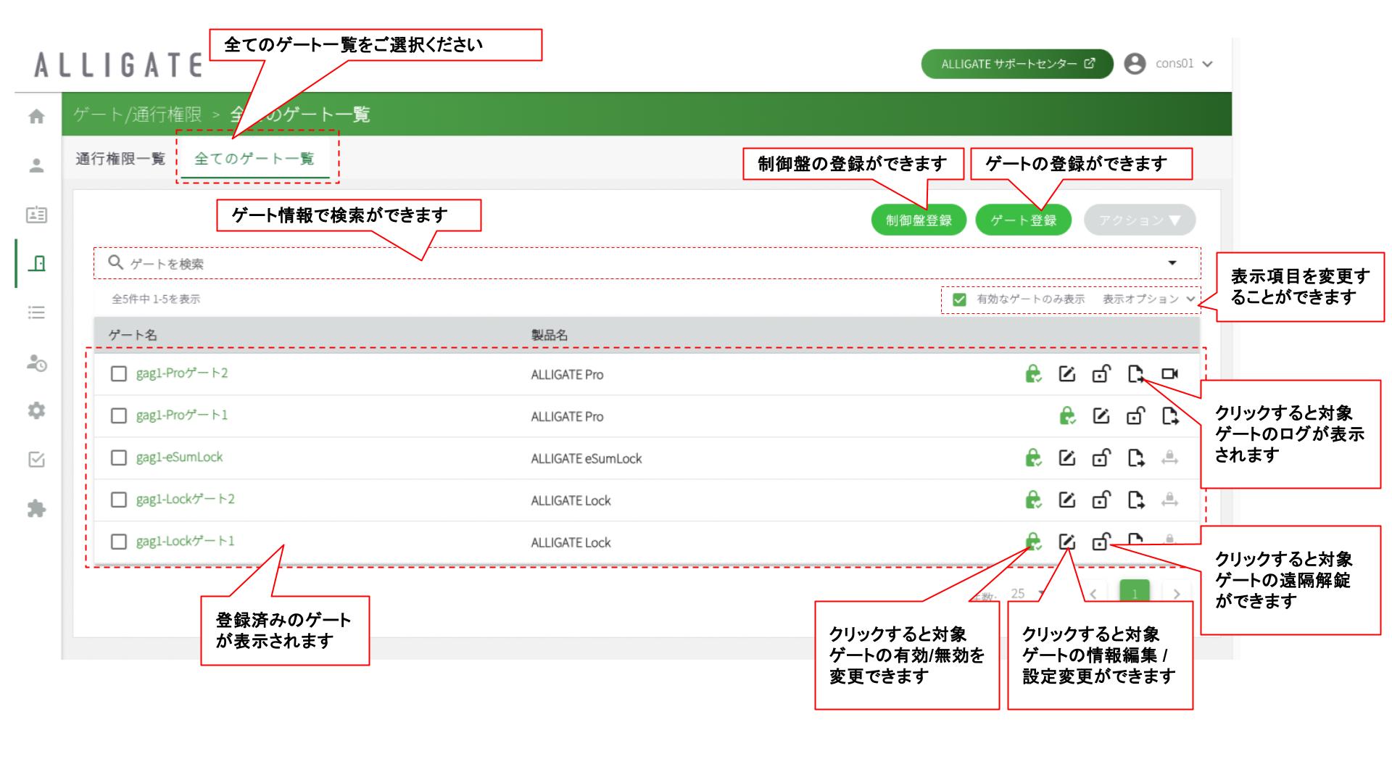This screenshot has width=1392, height=783.
Task: Click greyed lock-arrows icon in gag1-eSumLock row
Action: point(1169,458)
